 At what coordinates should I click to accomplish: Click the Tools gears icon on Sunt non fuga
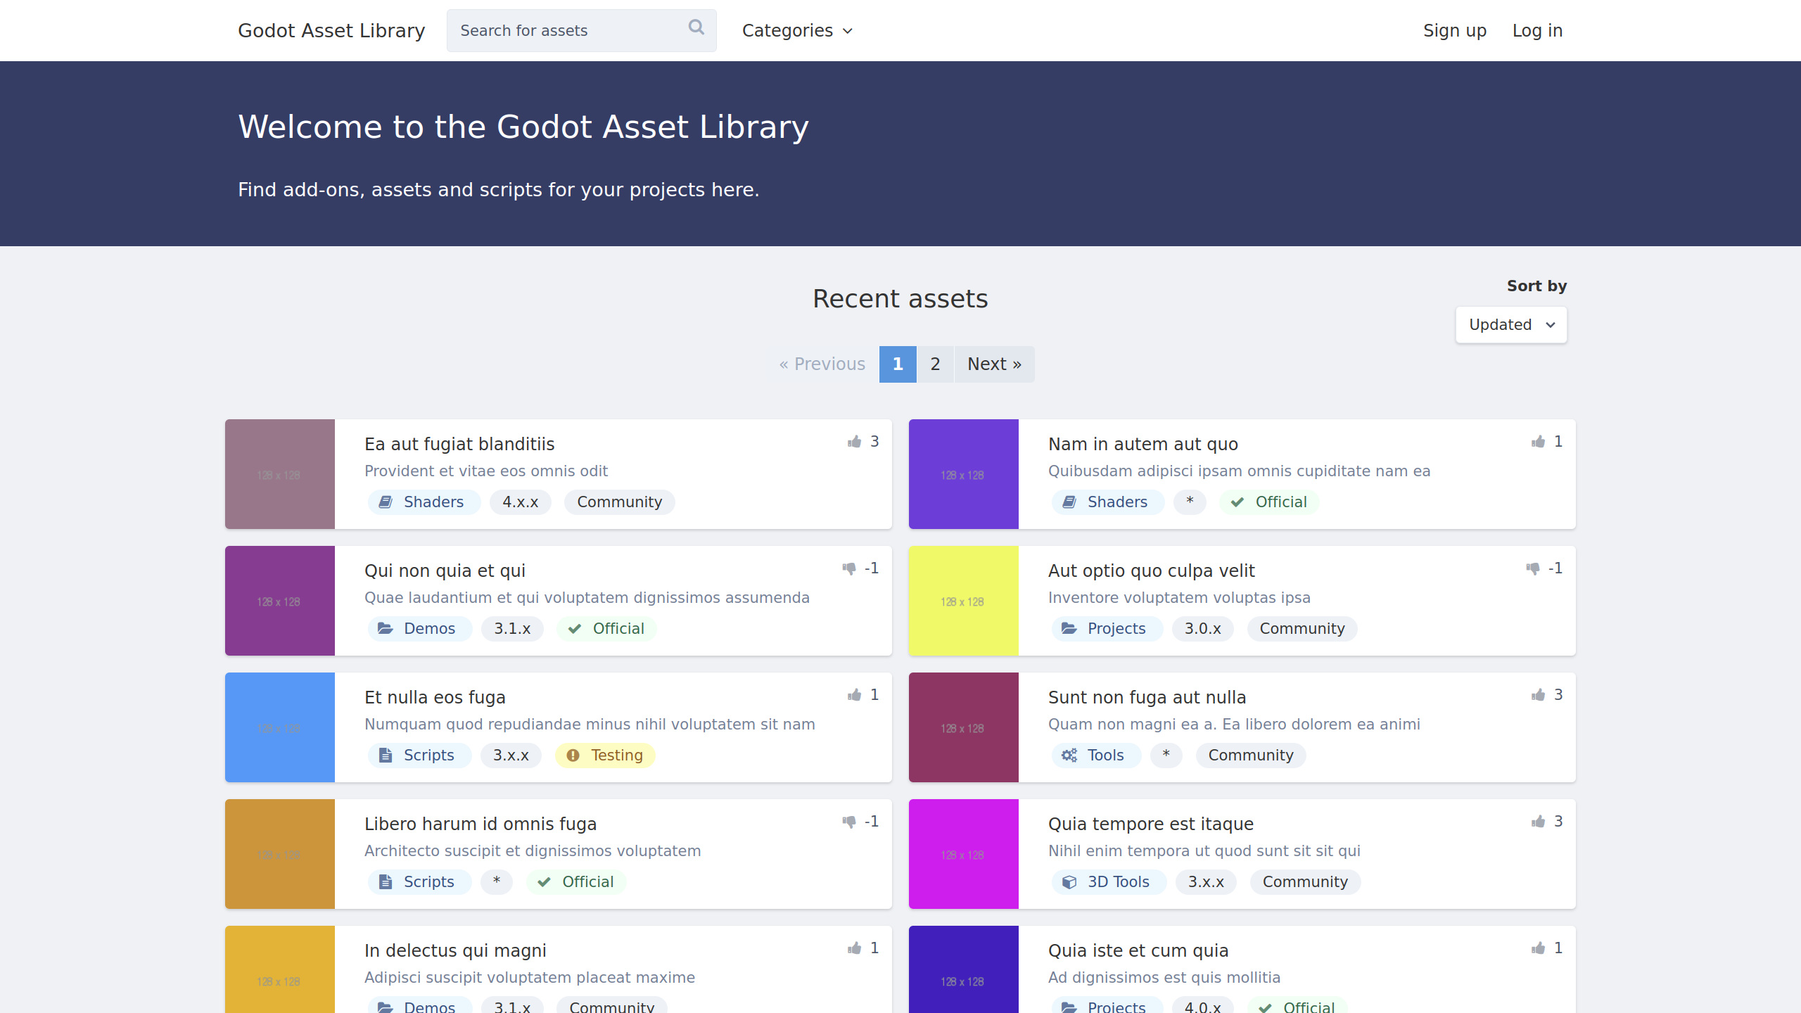(1069, 756)
